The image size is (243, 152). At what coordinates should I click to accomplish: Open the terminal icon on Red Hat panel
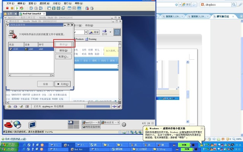click(32, 125)
